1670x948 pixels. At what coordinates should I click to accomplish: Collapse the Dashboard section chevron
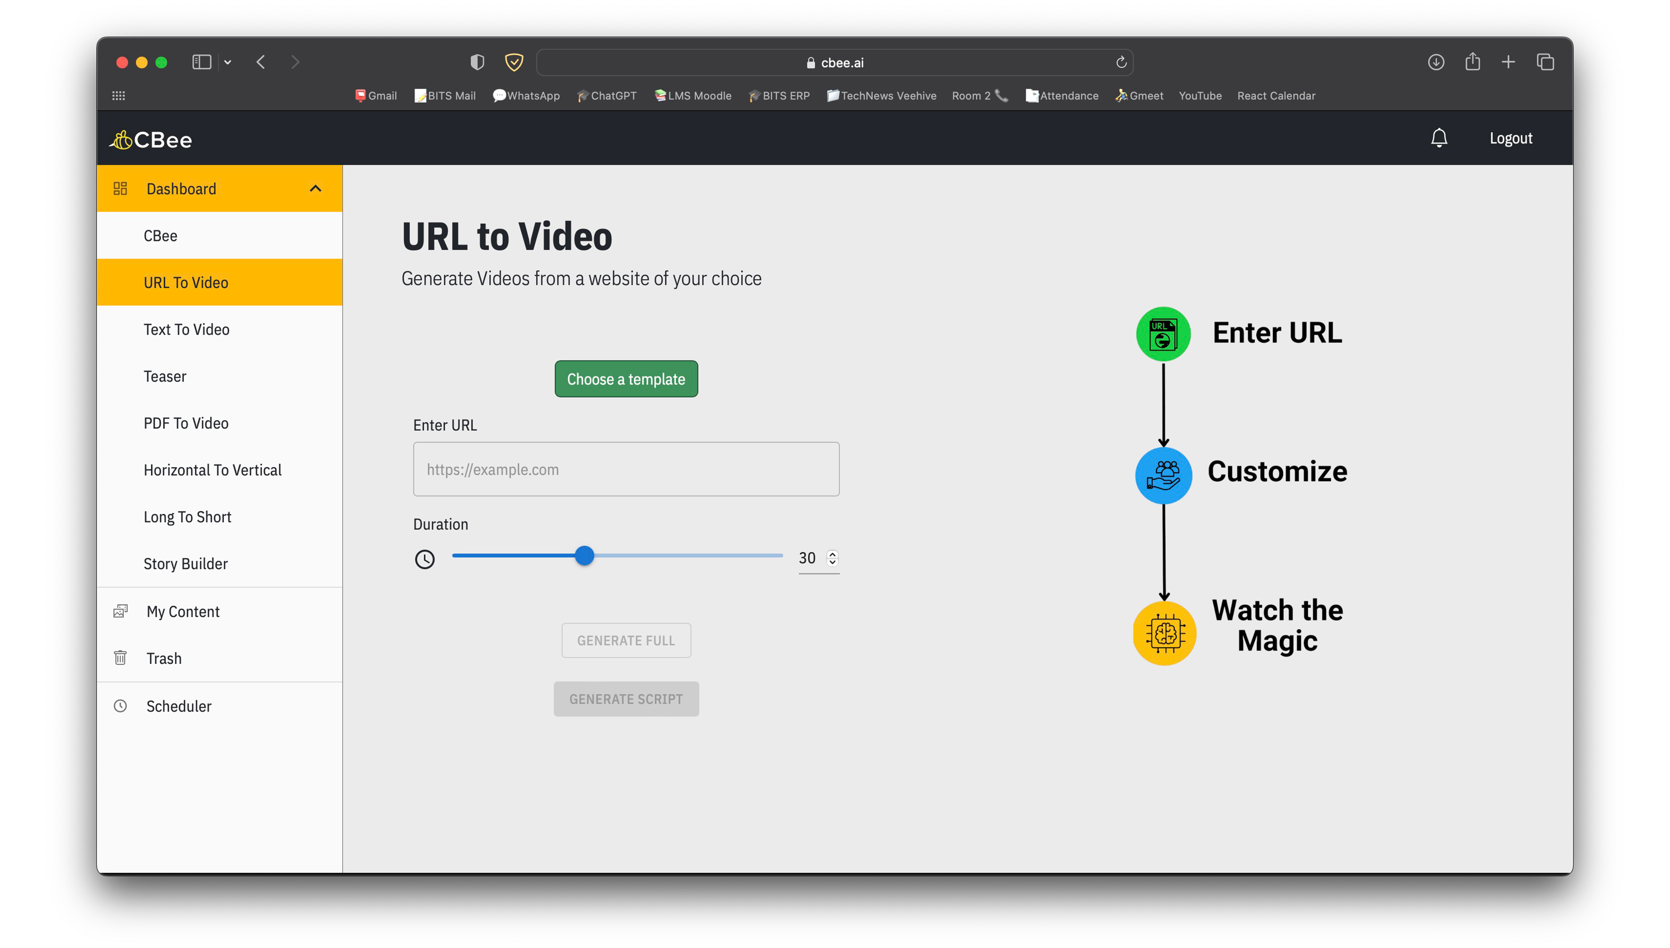(x=315, y=189)
